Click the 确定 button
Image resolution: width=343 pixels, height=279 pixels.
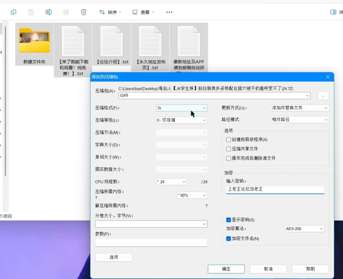[x=226, y=269]
